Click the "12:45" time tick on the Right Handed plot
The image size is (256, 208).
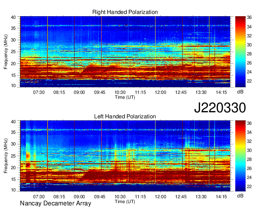click(x=181, y=92)
